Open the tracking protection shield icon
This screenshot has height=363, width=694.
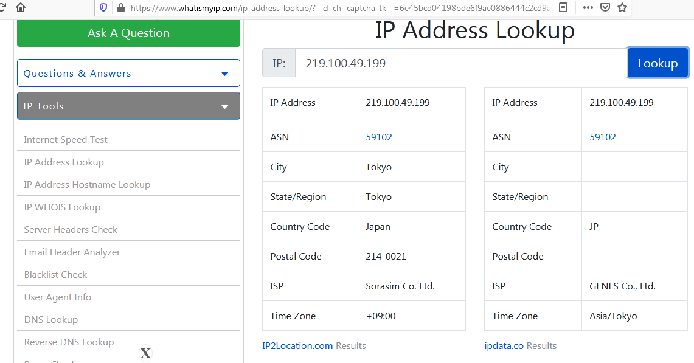coord(103,8)
